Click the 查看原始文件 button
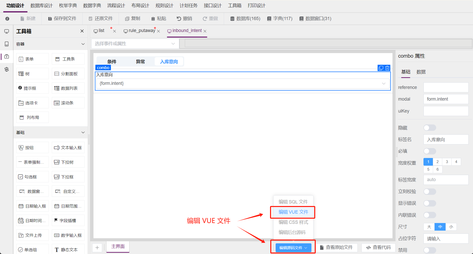The height and width of the screenshot is (254, 473). [x=336, y=247]
